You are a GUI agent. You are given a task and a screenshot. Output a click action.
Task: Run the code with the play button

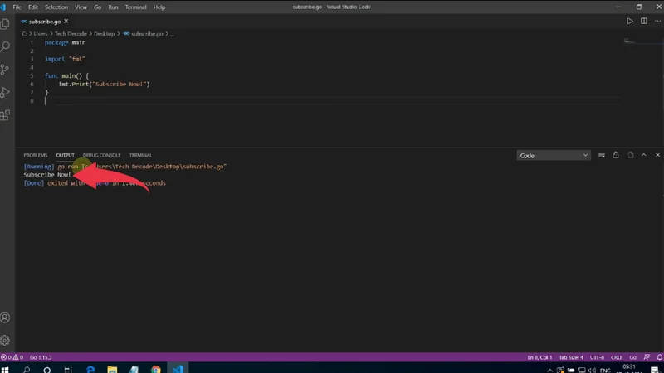coord(630,21)
